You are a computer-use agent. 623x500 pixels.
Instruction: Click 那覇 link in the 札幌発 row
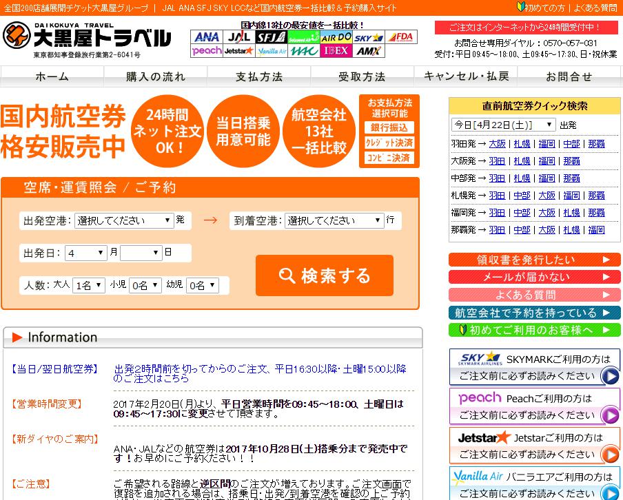pyautogui.click(x=596, y=196)
